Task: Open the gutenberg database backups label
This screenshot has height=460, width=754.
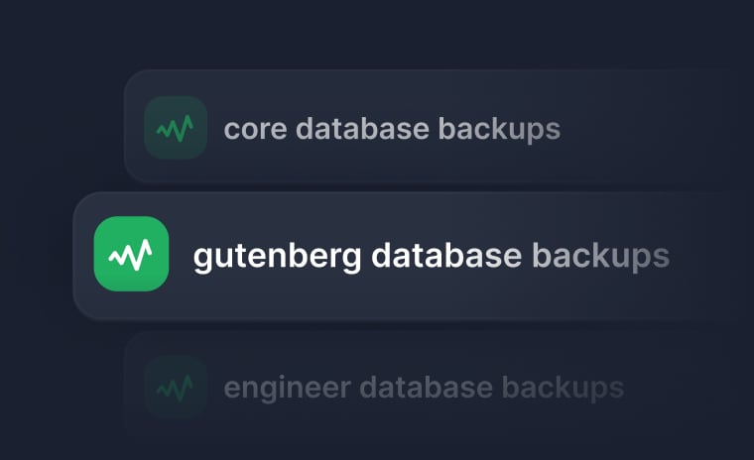Action: pyautogui.click(x=431, y=256)
